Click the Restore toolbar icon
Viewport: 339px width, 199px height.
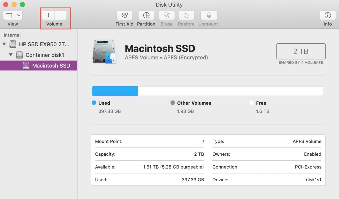coord(186,15)
